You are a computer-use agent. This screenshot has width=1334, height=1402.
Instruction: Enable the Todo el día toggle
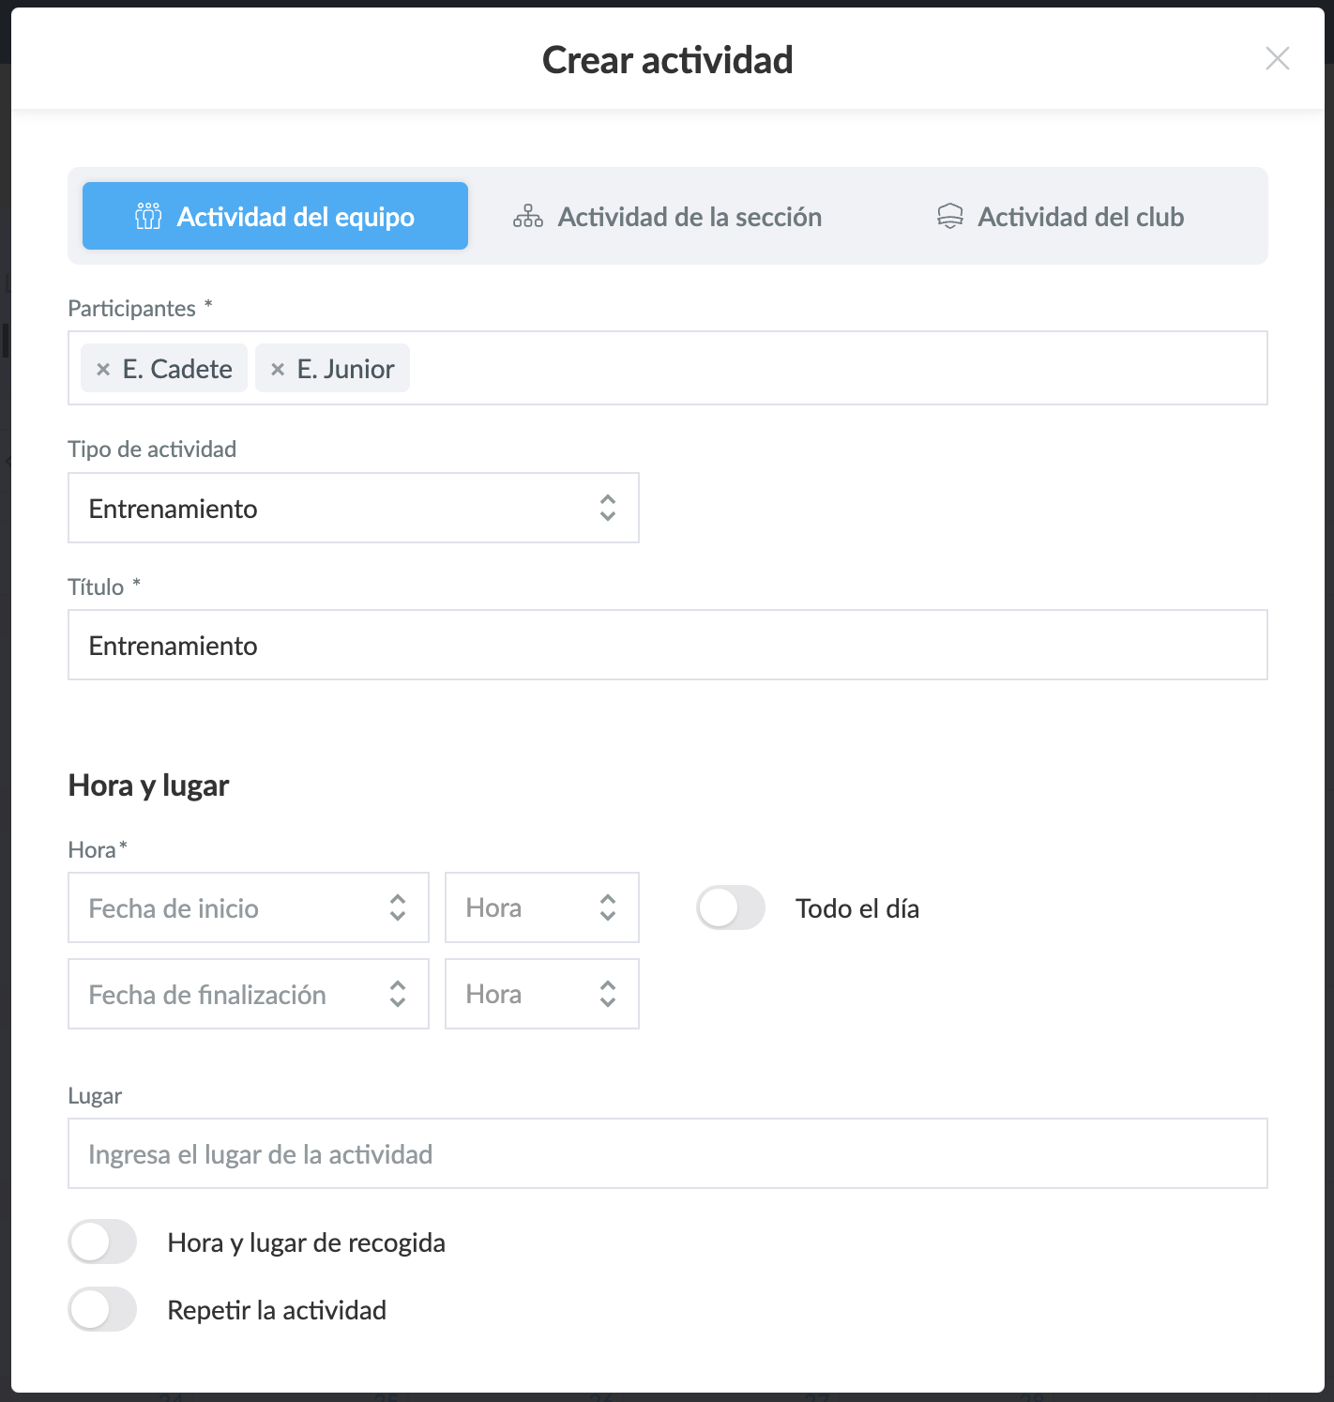pyautogui.click(x=731, y=907)
